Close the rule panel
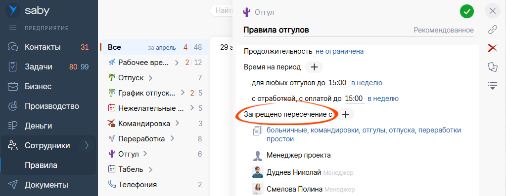Image resolution: width=506 pixels, height=196 pixels. point(493,11)
